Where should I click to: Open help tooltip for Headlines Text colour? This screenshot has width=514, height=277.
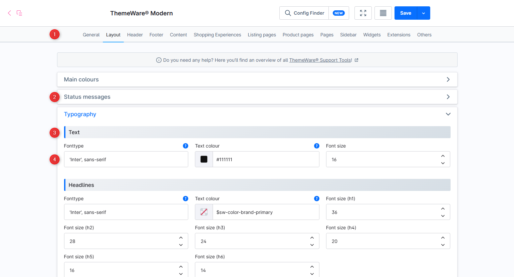point(317,199)
